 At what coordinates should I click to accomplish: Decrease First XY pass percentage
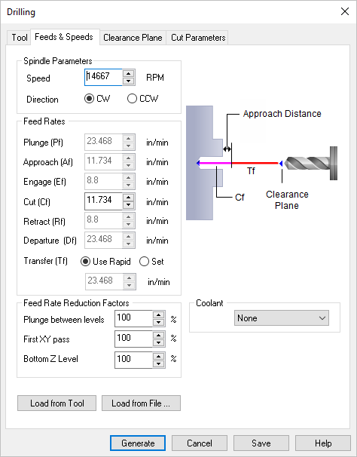tap(158, 342)
